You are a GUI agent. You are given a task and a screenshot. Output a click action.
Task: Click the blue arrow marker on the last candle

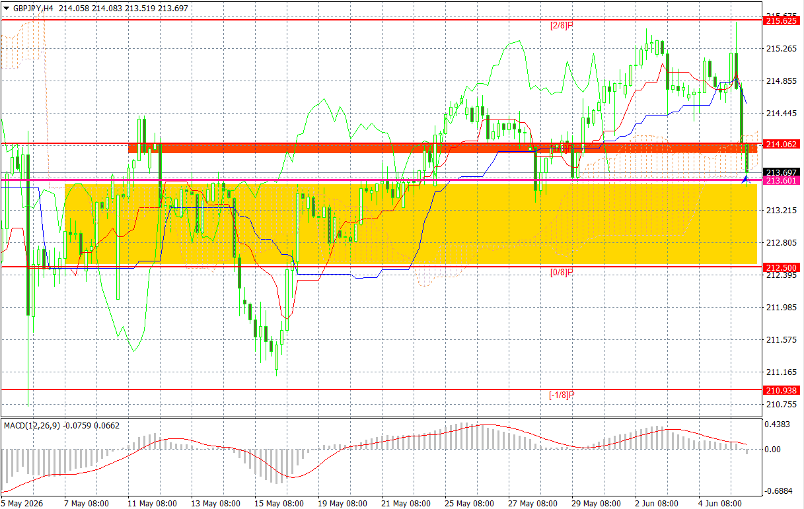(x=747, y=179)
